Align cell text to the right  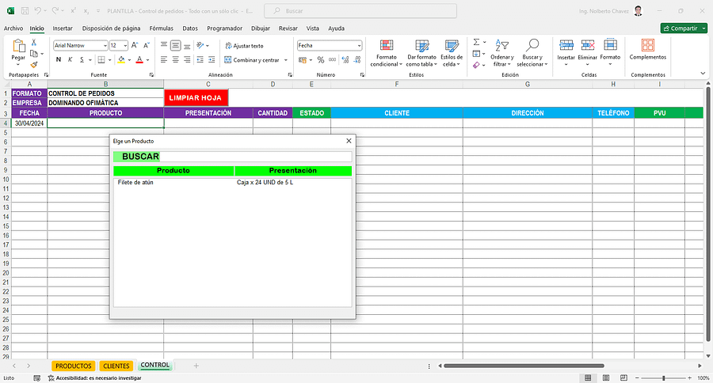pyautogui.click(x=187, y=59)
